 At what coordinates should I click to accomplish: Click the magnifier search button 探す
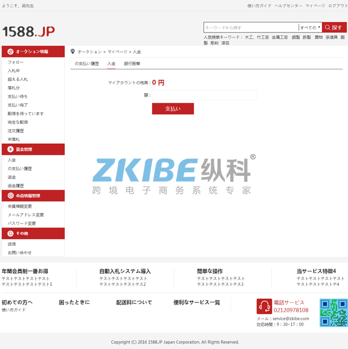coord(334,27)
